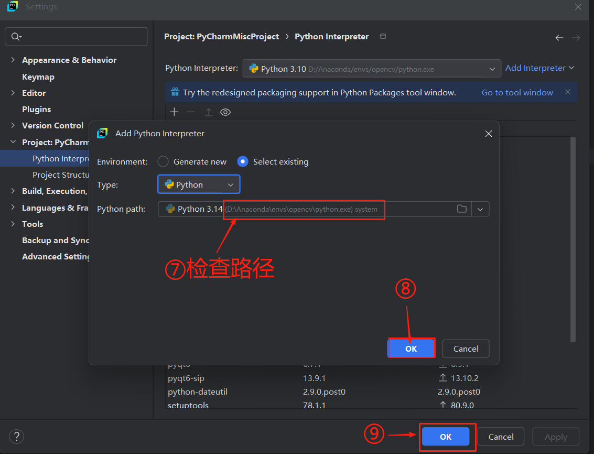Click Cancel in Add Python Interpreter dialog
The image size is (594, 457).
466,349
